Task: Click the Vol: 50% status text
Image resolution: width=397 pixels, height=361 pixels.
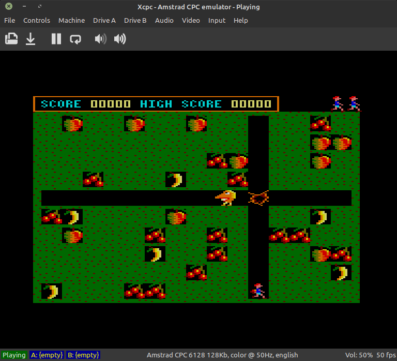Action: coord(359,355)
